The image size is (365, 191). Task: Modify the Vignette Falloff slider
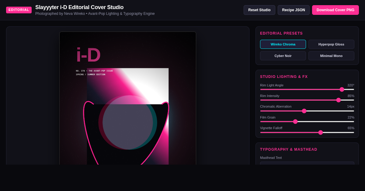point(307,132)
